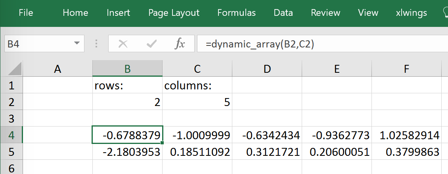Select cell with -0.6788379
This screenshot has height=174, width=448.
pyautogui.click(x=127, y=135)
